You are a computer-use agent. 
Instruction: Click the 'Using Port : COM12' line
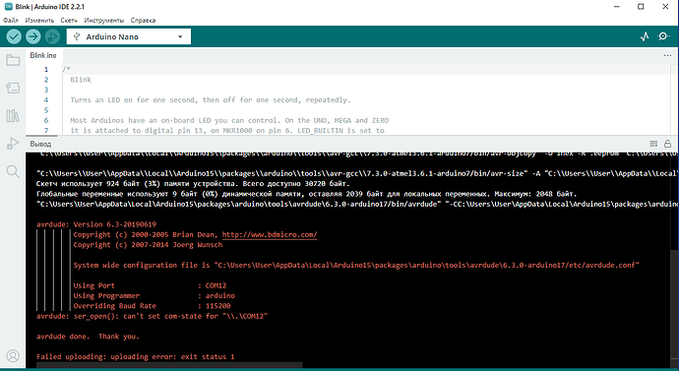point(150,285)
